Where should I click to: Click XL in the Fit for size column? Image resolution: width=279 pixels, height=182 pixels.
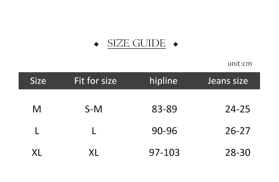click(94, 153)
